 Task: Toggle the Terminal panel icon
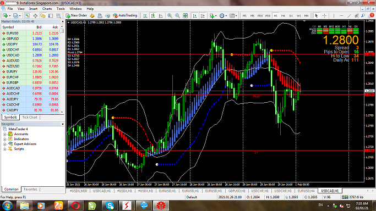pos(51,15)
